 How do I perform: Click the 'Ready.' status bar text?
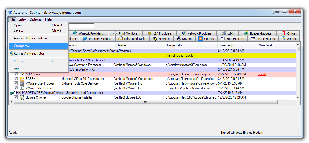point(14,133)
